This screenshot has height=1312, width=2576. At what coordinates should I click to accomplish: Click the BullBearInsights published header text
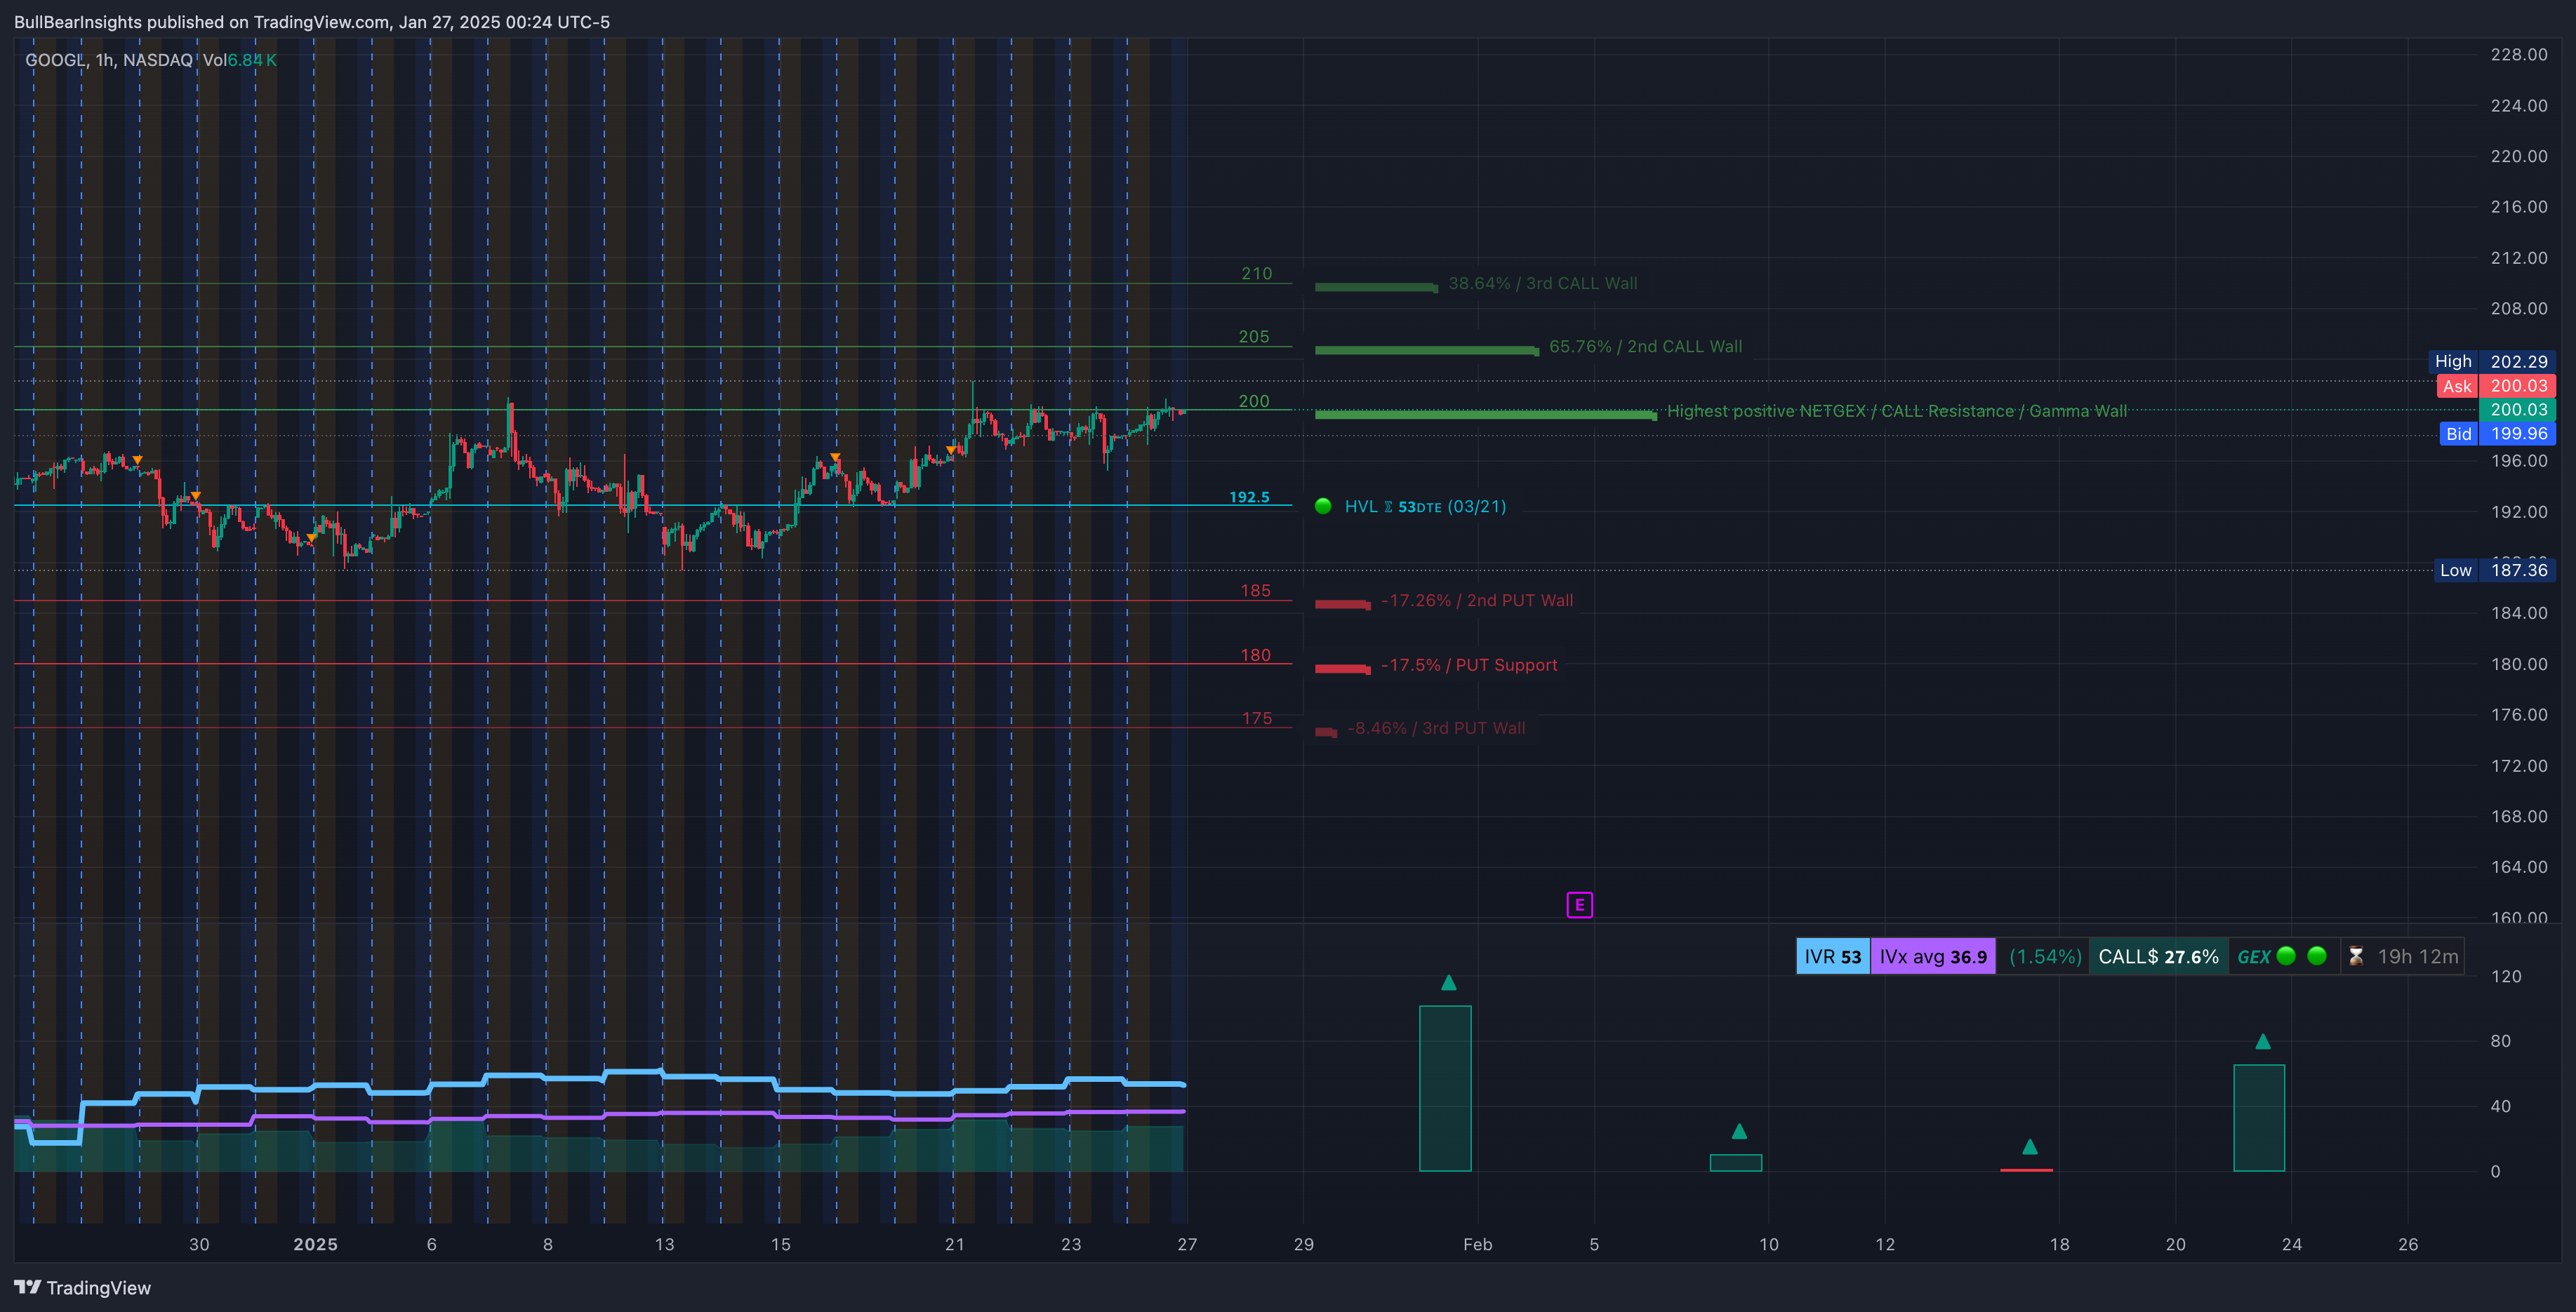(311, 22)
